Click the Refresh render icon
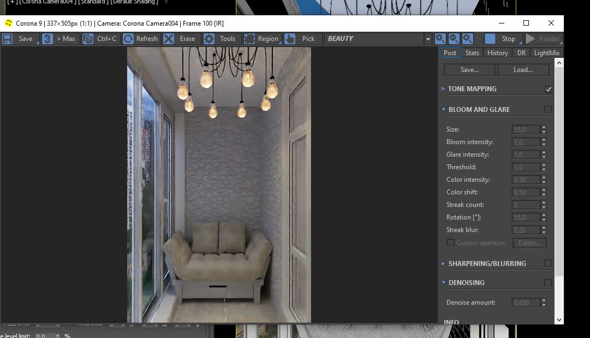The width and height of the screenshot is (590, 338). [x=128, y=39]
